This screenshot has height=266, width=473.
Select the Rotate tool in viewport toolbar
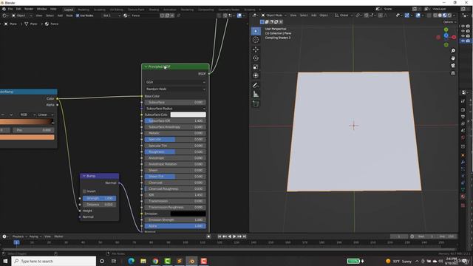point(256,58)
